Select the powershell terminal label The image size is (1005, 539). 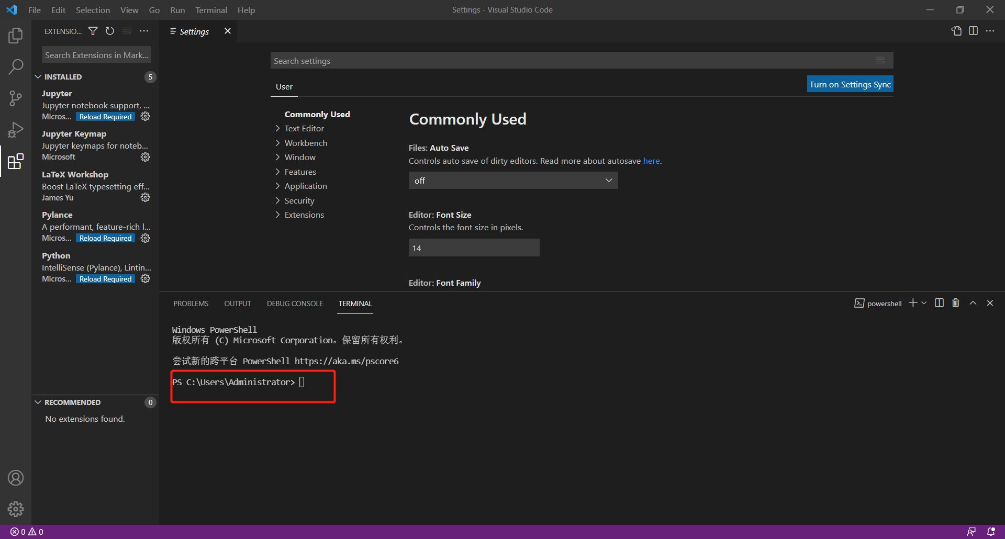[878, 304]
